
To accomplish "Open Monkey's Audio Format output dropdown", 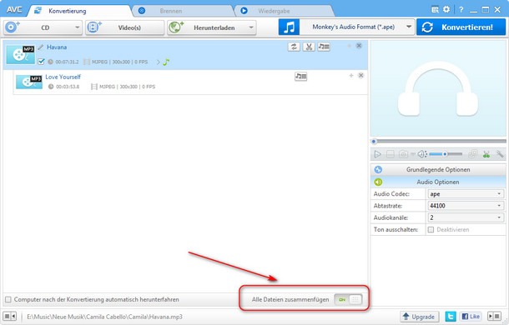I will tap(357, 27).
